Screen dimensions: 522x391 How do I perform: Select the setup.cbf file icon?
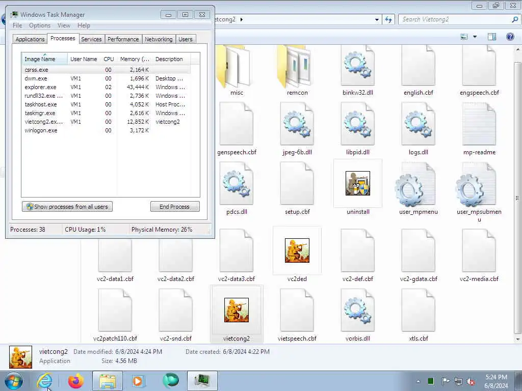297,183
